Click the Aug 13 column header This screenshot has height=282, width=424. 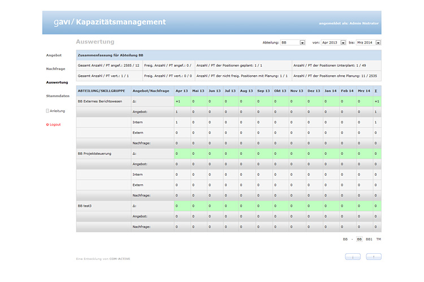[246, 91]
